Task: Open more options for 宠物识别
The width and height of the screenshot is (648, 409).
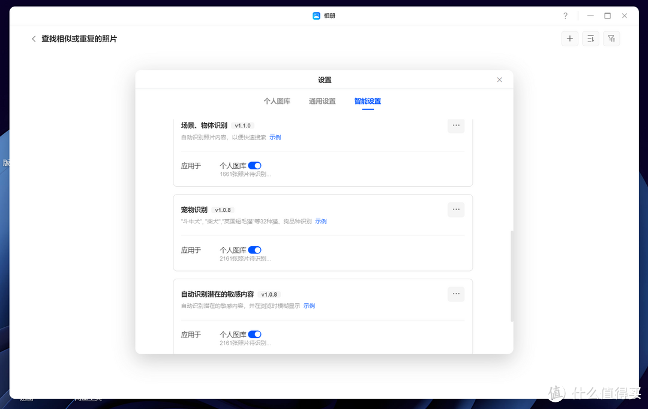Action: (456, 210)
